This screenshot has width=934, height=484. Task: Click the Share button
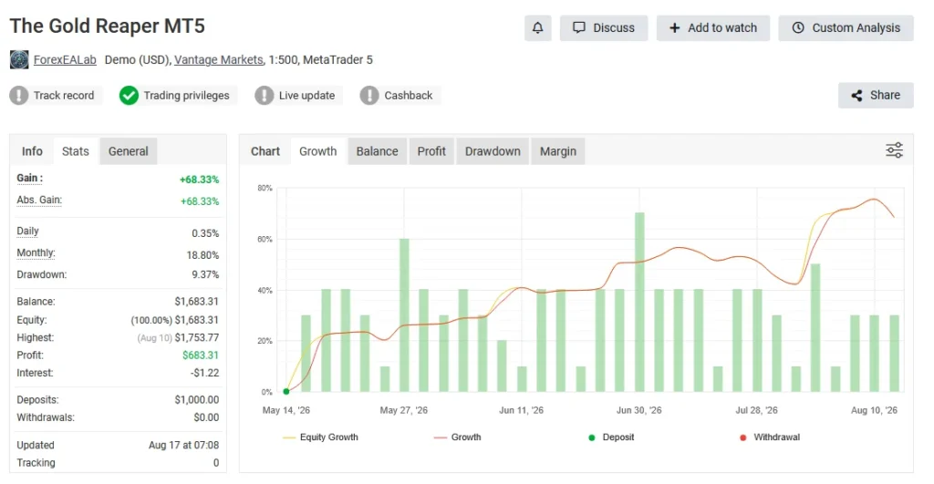pyautogui.click(x=876, y=96)
